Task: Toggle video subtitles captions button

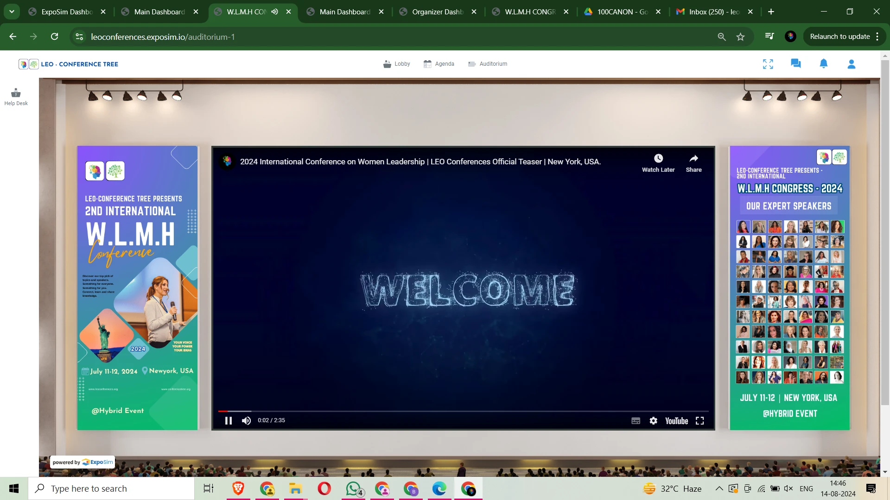Action: coord(636,421)
